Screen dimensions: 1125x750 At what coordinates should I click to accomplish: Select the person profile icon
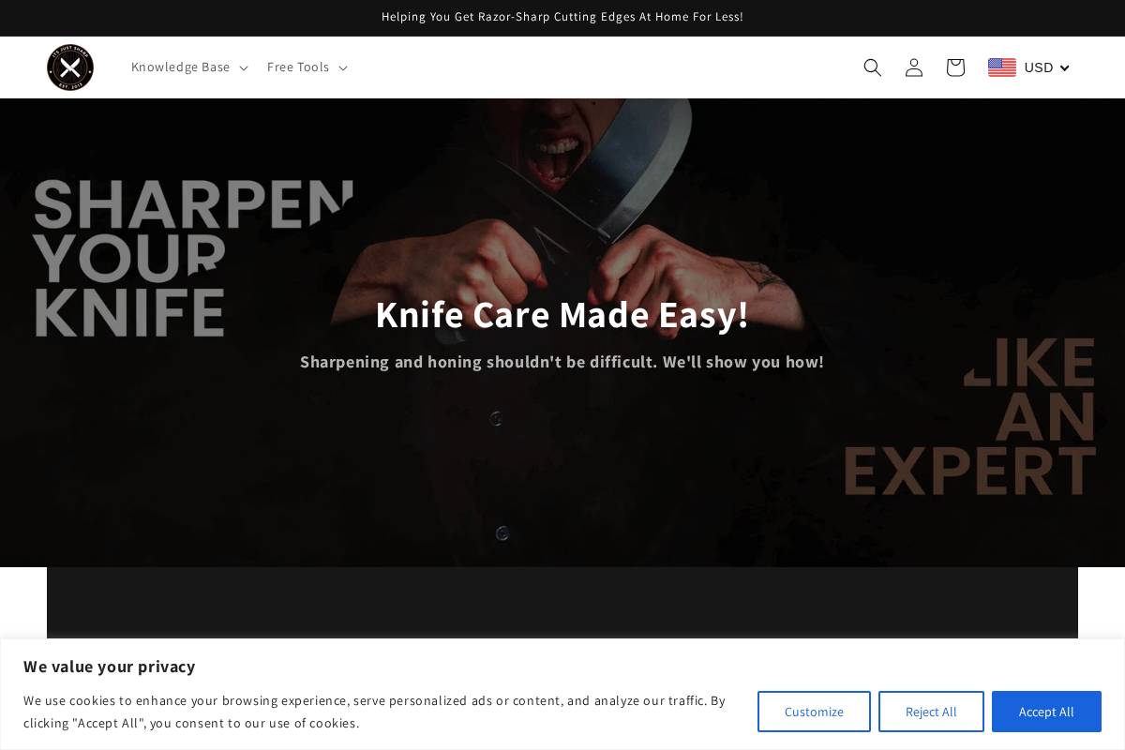[913, 67]
